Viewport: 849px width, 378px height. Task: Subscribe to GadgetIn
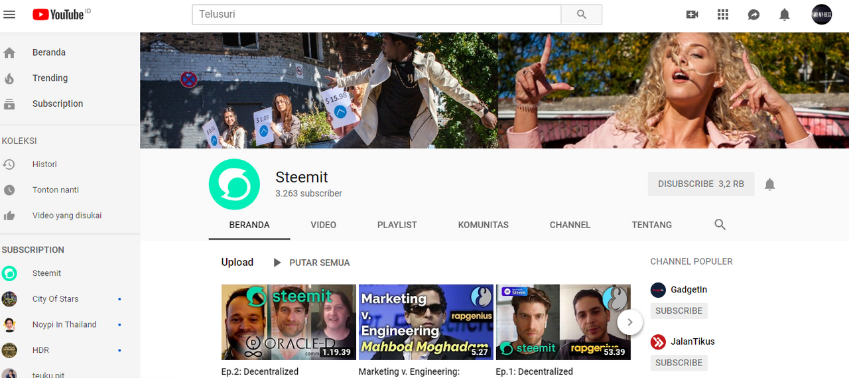point(679,310)
